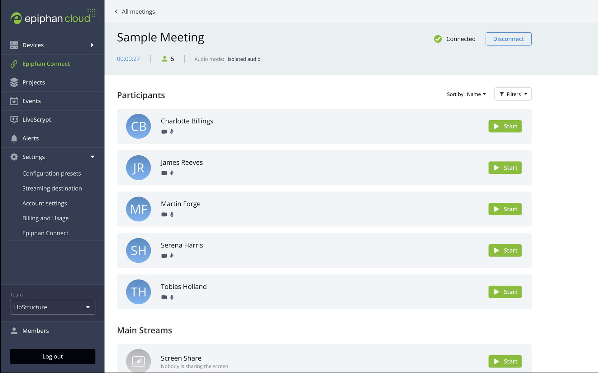This screenshot has width=598, height=373.
Task: Open LiveScrypt in the sidebar
Action: [x=53, y=120]
